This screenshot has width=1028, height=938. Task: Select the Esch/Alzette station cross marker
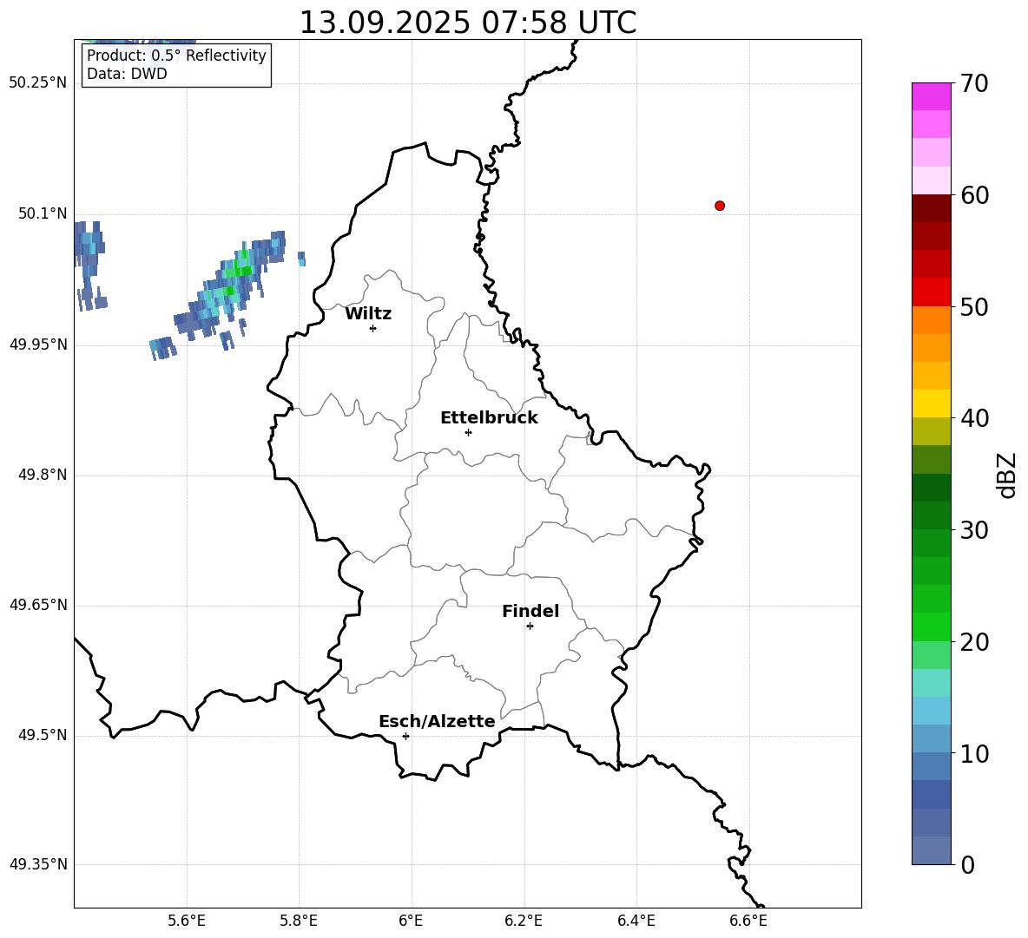(x=405, y=736)
